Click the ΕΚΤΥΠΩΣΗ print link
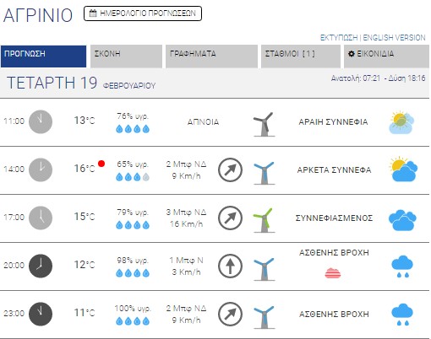 (339, 38)
